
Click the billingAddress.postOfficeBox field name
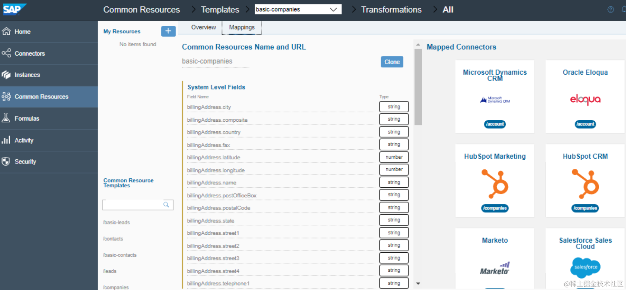point(222,196)
